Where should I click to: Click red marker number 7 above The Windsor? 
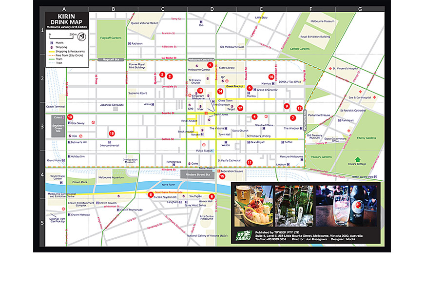tap(293, 118)
